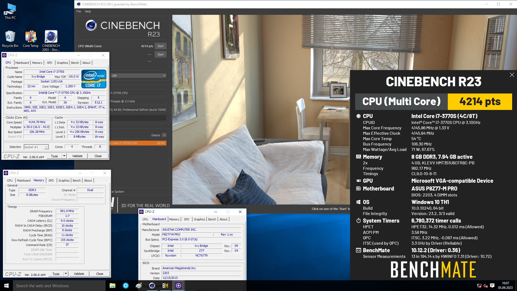This screenshot has height=291, width=517.
Task: Click Core Speed value 4144.79 MHz
Action: tap(37, 122)
